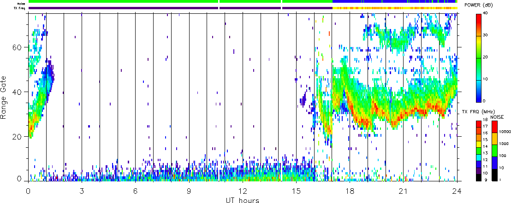The height and width of the screenshot is (203, 511).
Task: Click x-axis tick label "9"
Action: 189,191
